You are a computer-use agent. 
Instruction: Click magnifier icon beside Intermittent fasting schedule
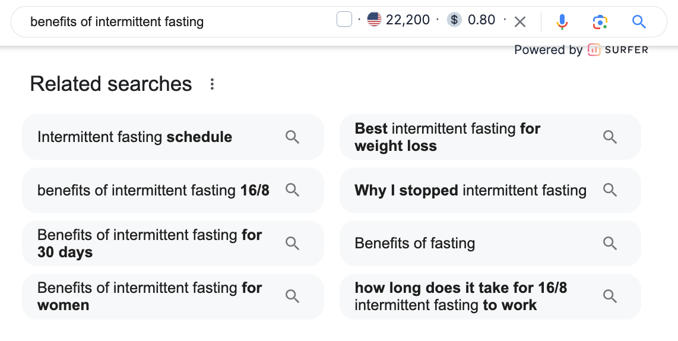(x=292, y=137)
